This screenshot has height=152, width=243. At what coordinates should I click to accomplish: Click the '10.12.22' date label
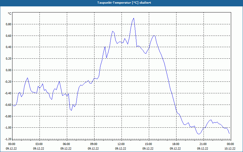click(230, 148)
